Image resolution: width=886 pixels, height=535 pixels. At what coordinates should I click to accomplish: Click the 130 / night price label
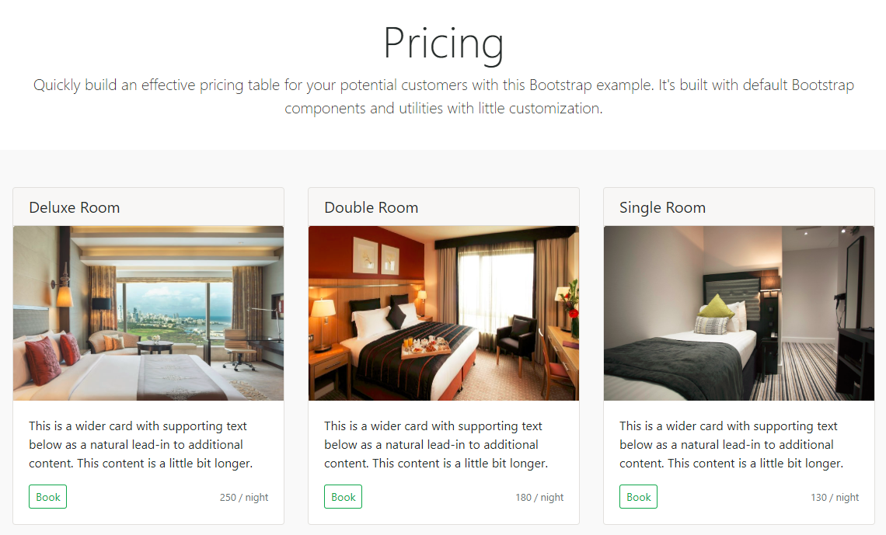point(835,497)
